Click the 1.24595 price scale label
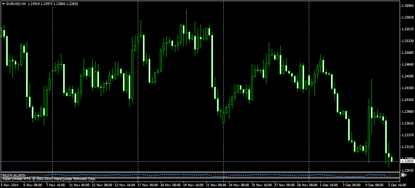Screen dimensions: 415x188 [408, 76]
